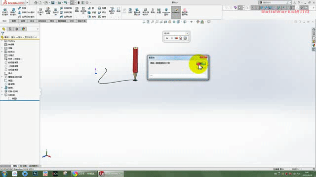
Task: Click the Windows Start button
Action: point(4,174)
